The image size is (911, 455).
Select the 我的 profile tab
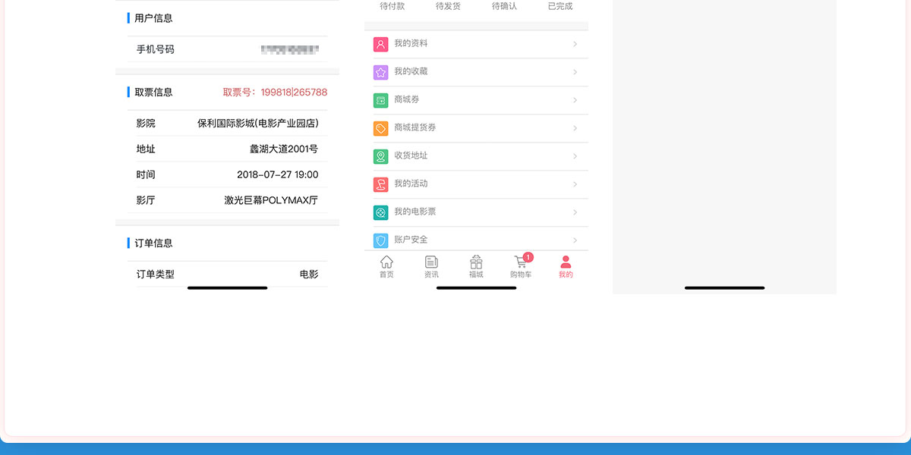[566, 266]
